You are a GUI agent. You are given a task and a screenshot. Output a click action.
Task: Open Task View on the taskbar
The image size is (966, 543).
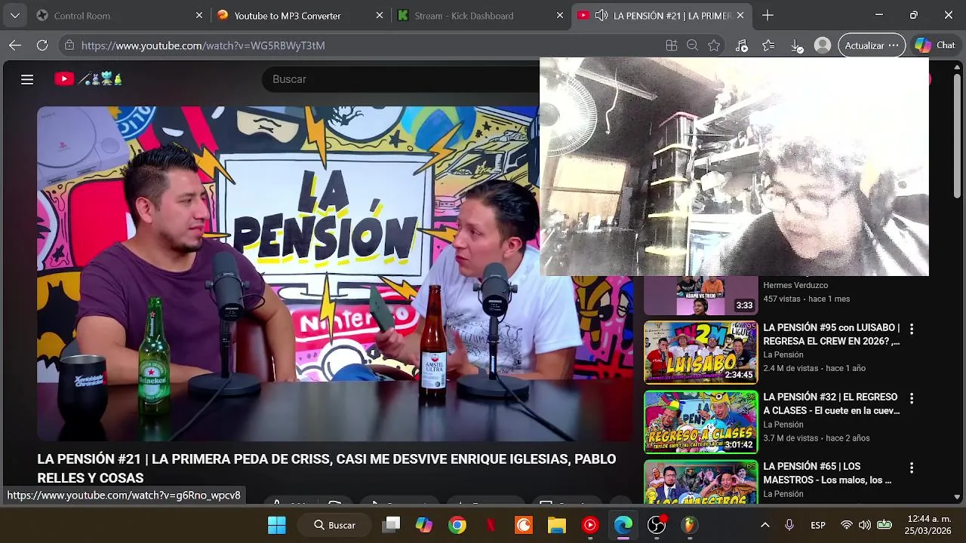(391, 525)
